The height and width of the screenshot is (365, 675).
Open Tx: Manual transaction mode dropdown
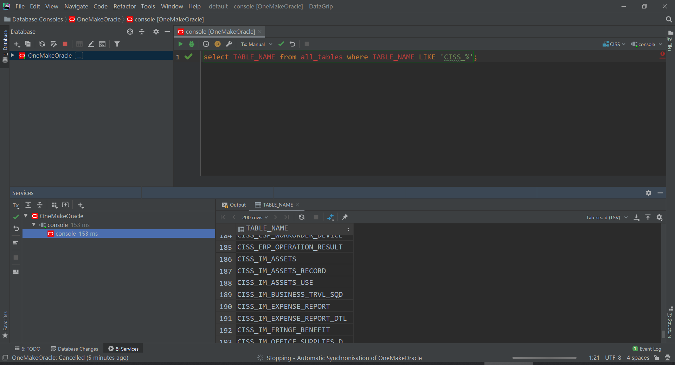[257, 44]
